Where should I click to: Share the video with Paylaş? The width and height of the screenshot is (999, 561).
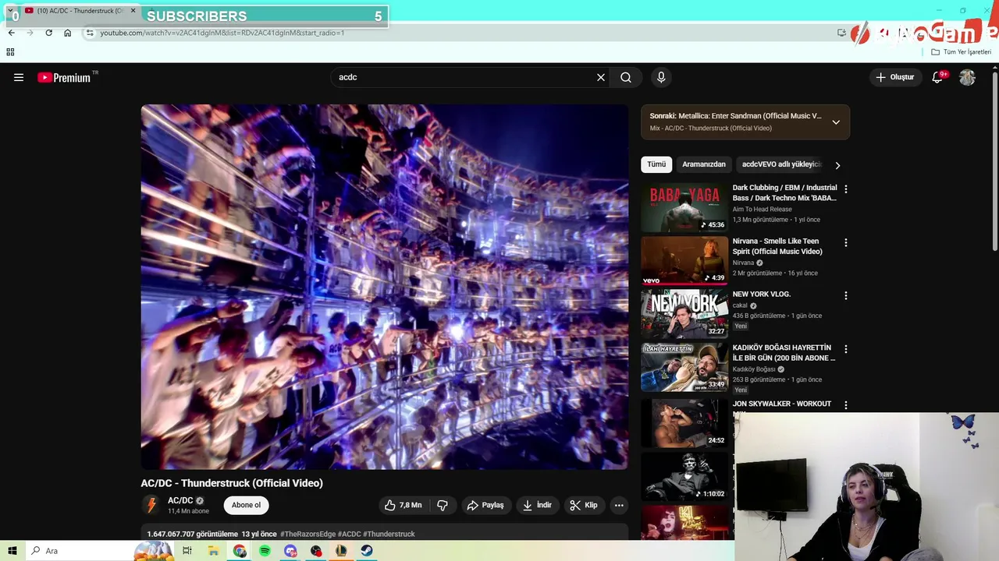485,505
